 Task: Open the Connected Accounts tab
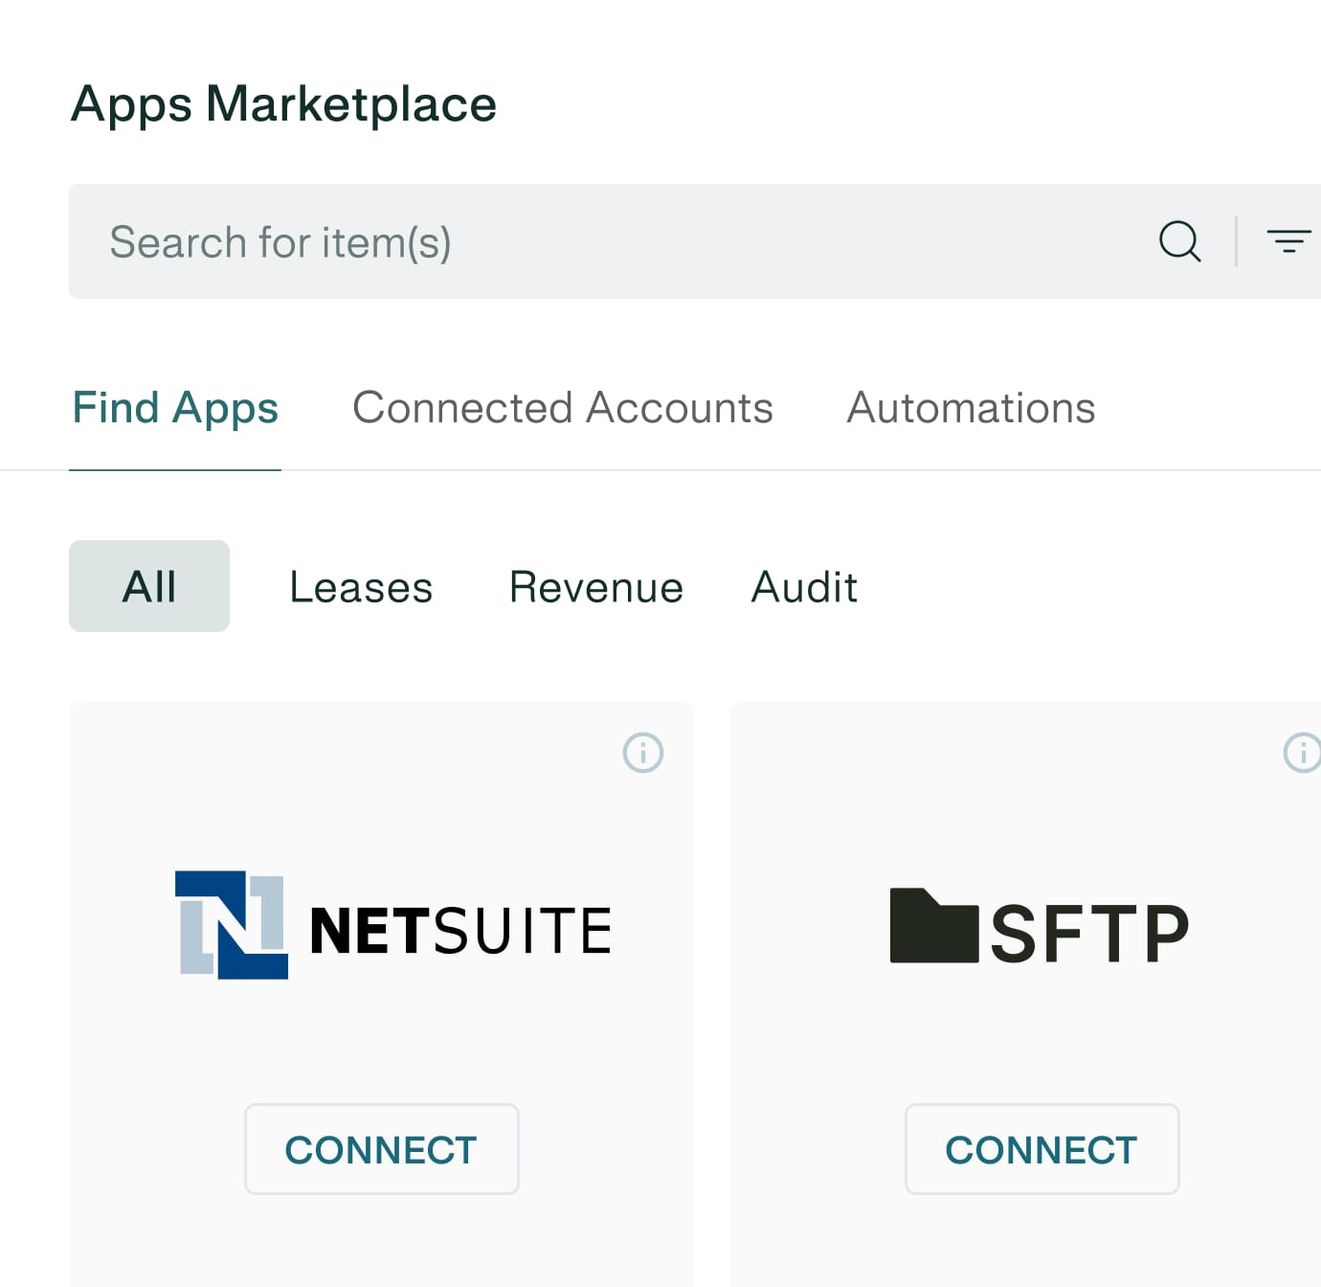click(x=563, y=408)
